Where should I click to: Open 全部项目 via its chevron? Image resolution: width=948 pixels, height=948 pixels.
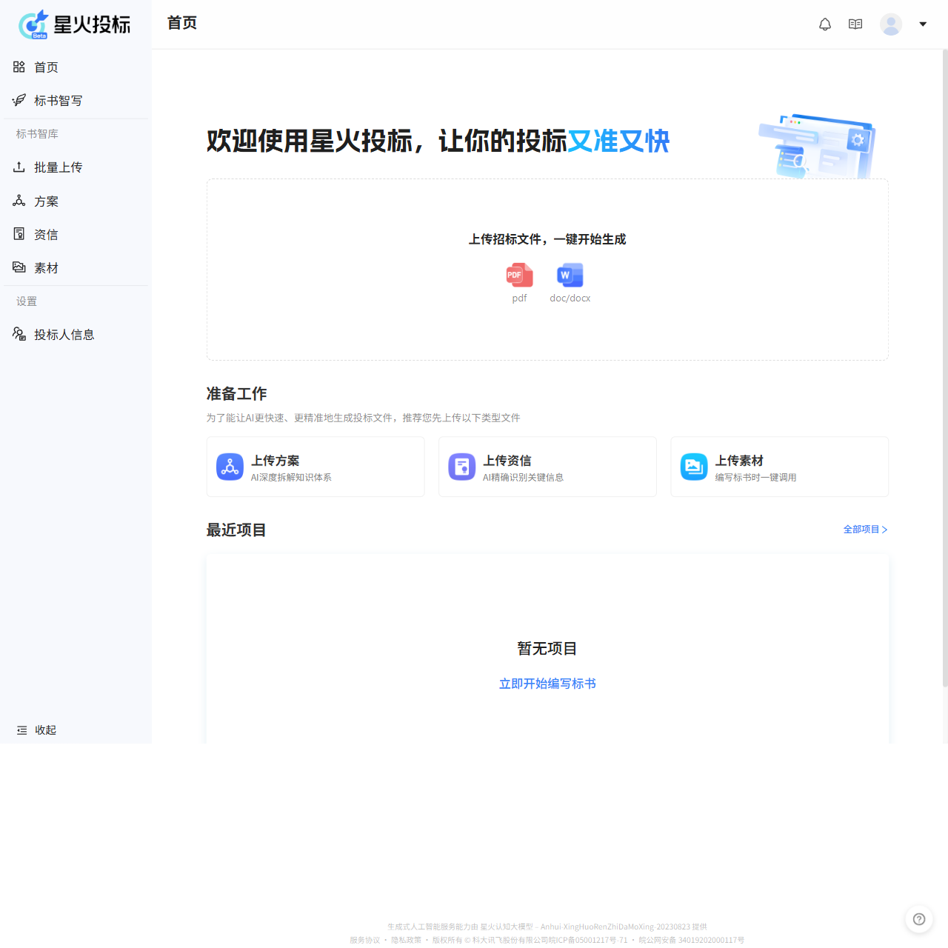pos(885,530)
